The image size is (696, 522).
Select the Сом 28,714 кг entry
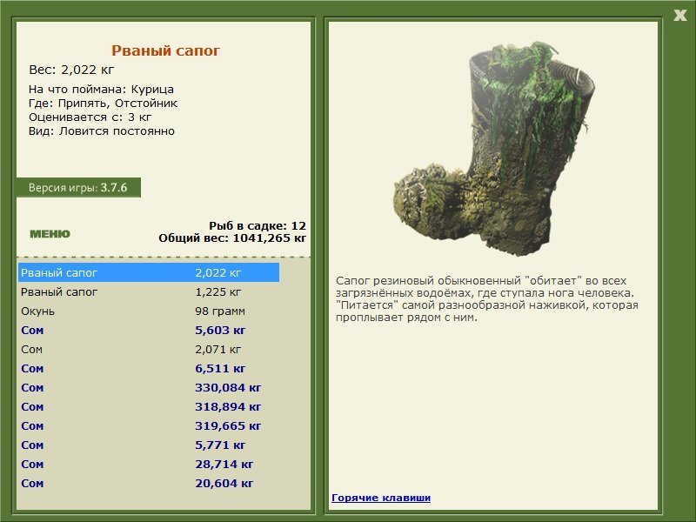(x=149, y=464)
